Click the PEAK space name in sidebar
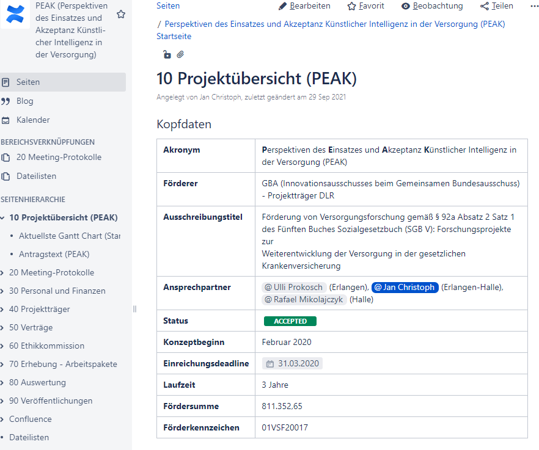 71,31
